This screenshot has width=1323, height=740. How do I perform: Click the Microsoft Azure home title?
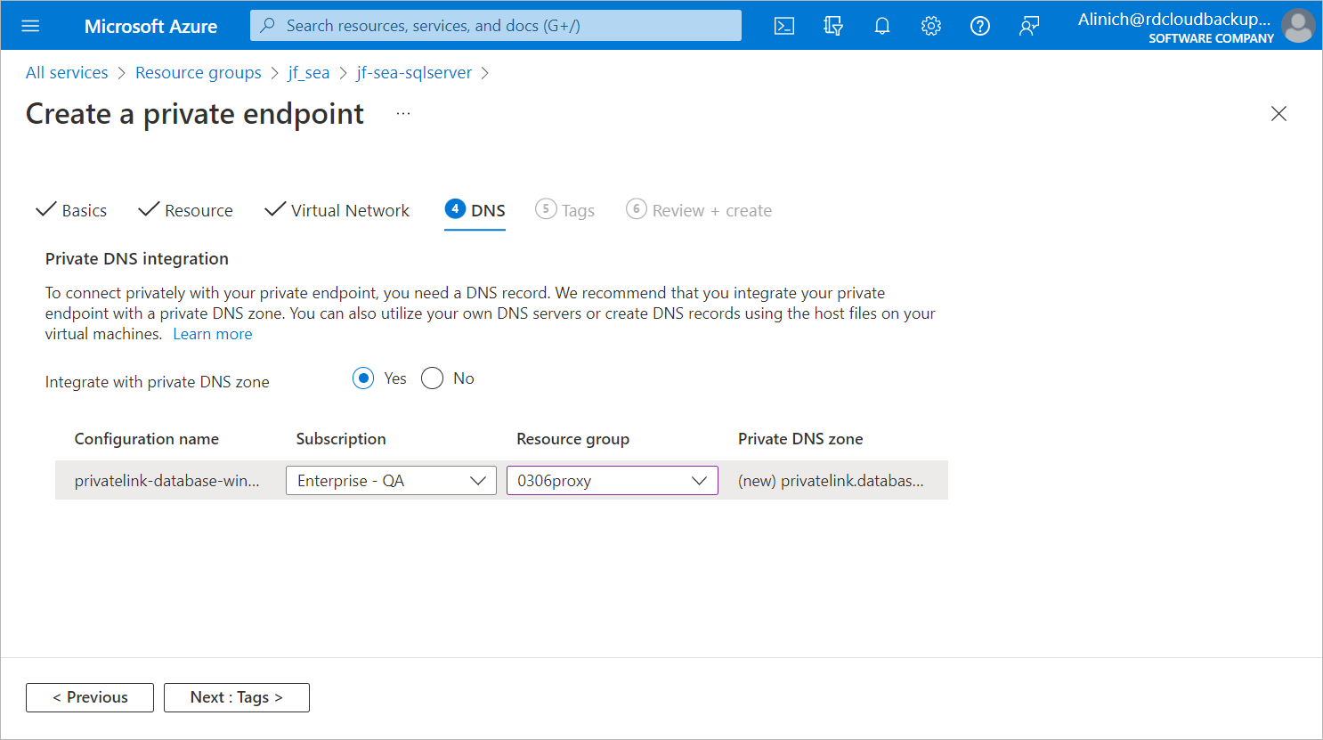point(150,26)
